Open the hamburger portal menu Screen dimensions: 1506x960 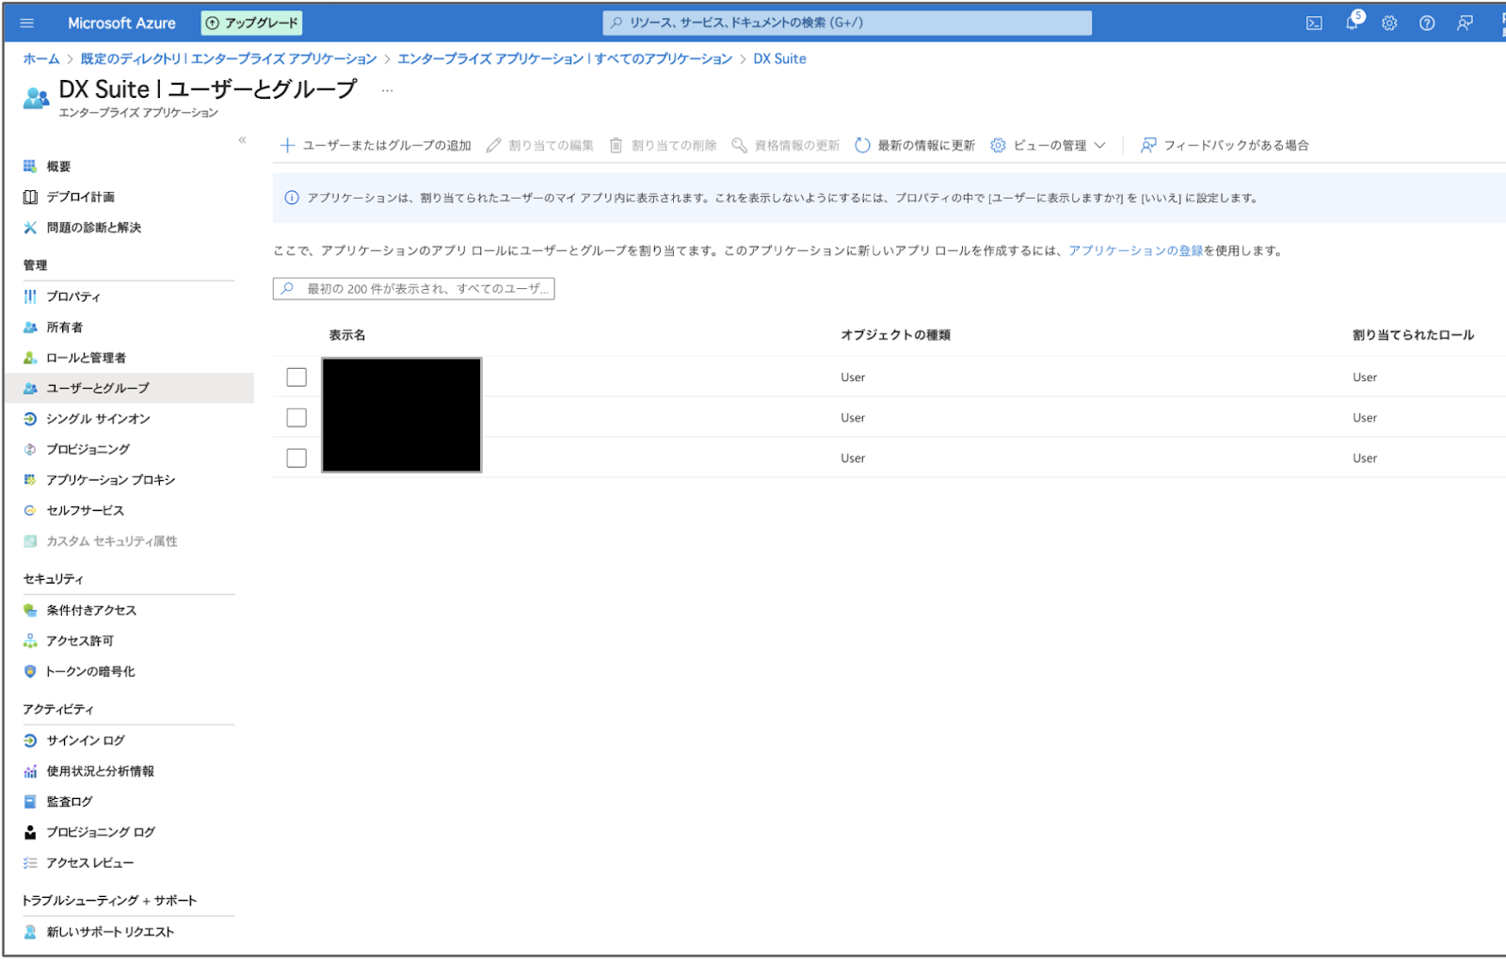click(27, 23)
